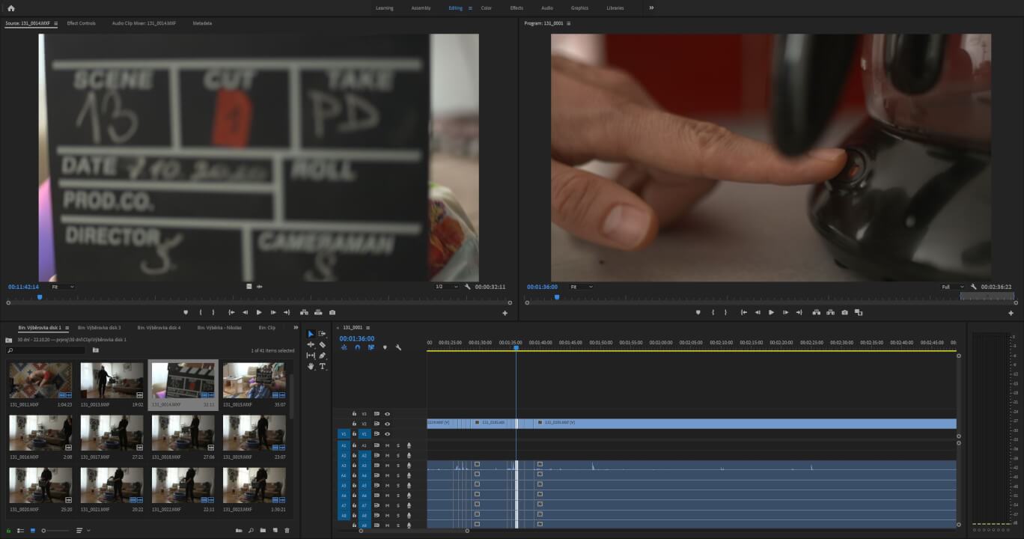Click Lift button in Program monitor

click(x=816, y=312)
